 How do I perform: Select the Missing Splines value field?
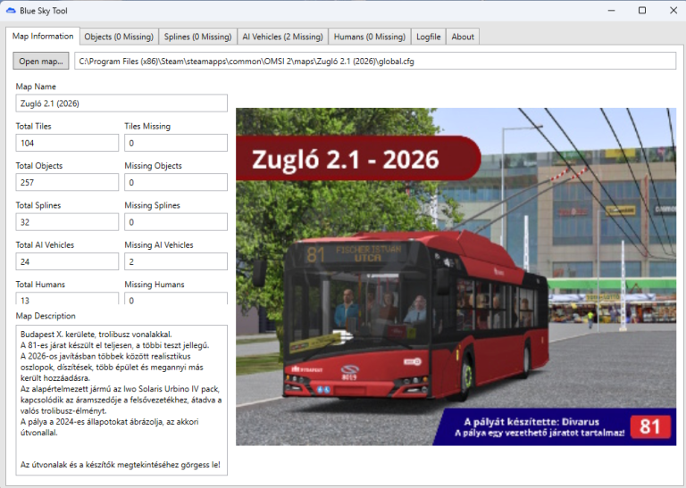pyautogui.click(x=176, y=222)
